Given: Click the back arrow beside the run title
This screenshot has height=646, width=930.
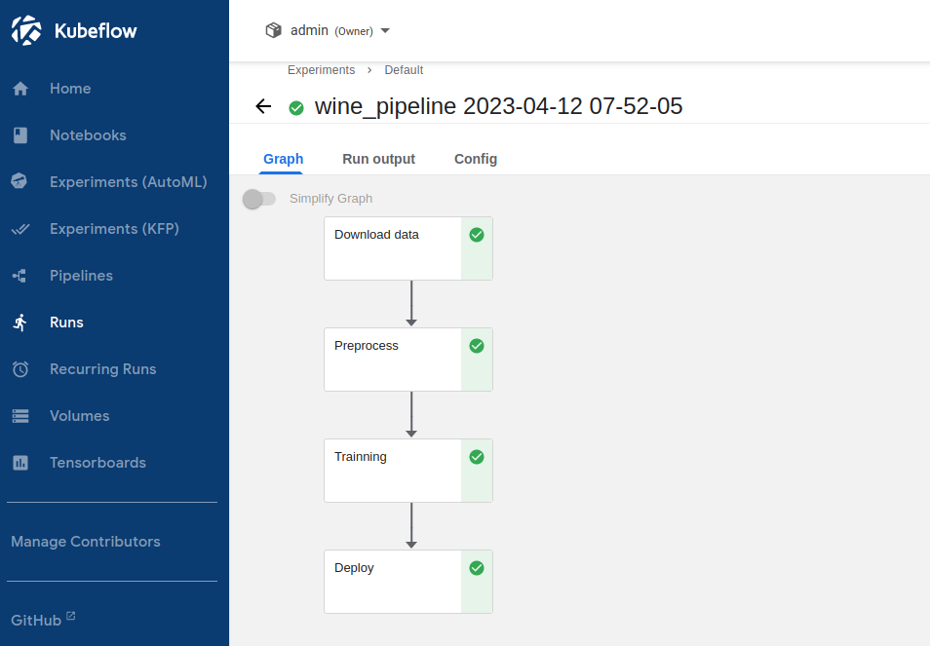Looking at the screenshot, I should 262,106.
